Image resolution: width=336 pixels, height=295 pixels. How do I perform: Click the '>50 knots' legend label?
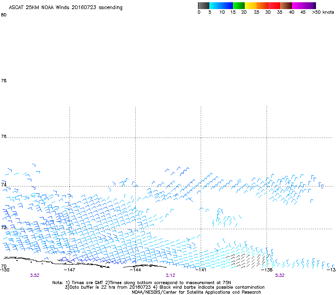pos(323,12)
